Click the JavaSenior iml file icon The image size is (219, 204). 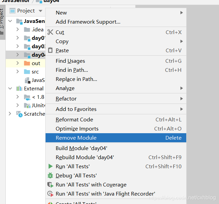[27, 80]
